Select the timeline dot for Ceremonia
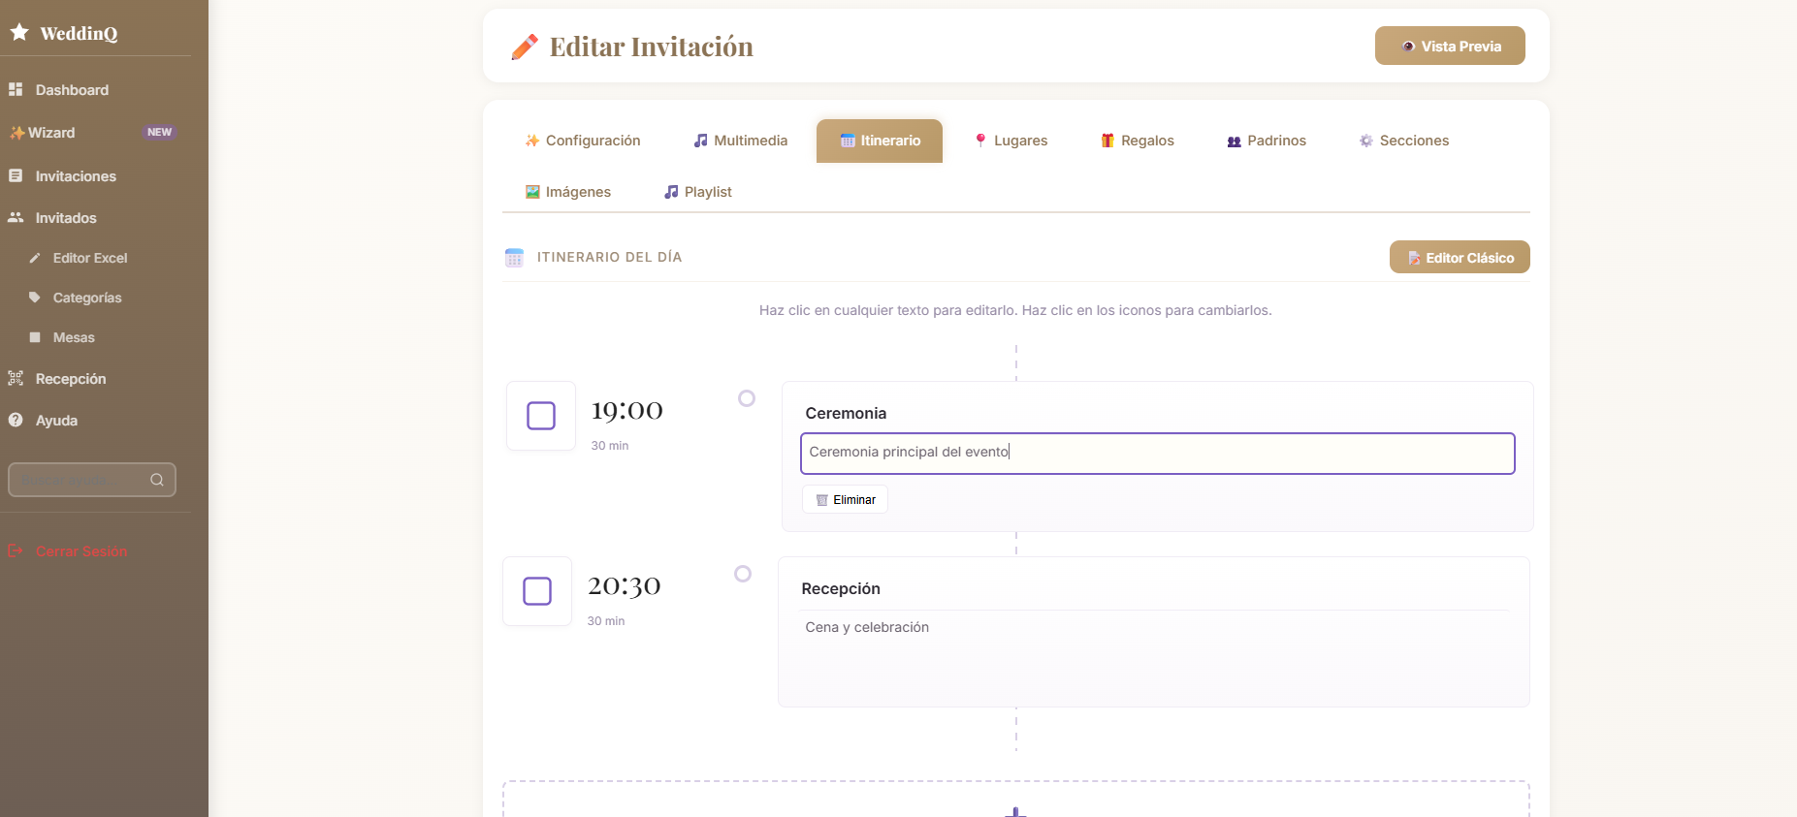Viewport: 1797px width, 817px height. pyautogui.click(x=747, y=398)
